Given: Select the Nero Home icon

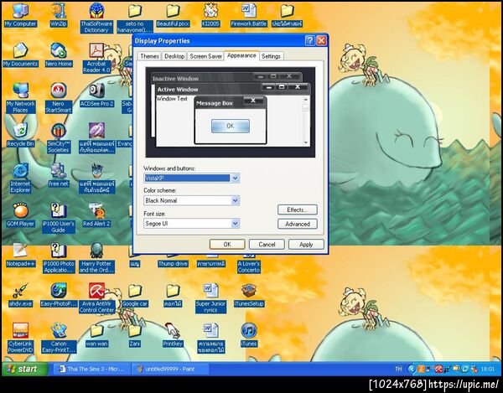Looking at the screenshot, I should coord(59,55).
